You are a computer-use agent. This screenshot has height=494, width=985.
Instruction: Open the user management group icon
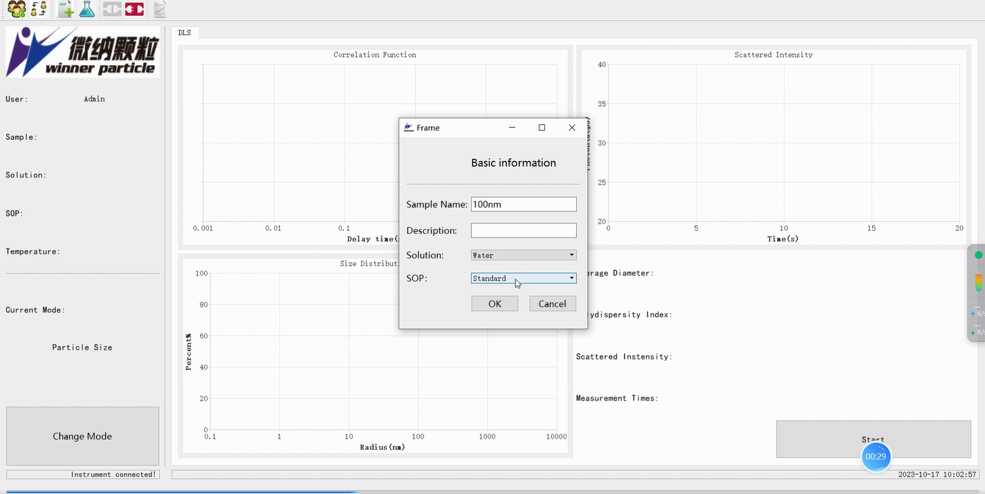(17, 9)
